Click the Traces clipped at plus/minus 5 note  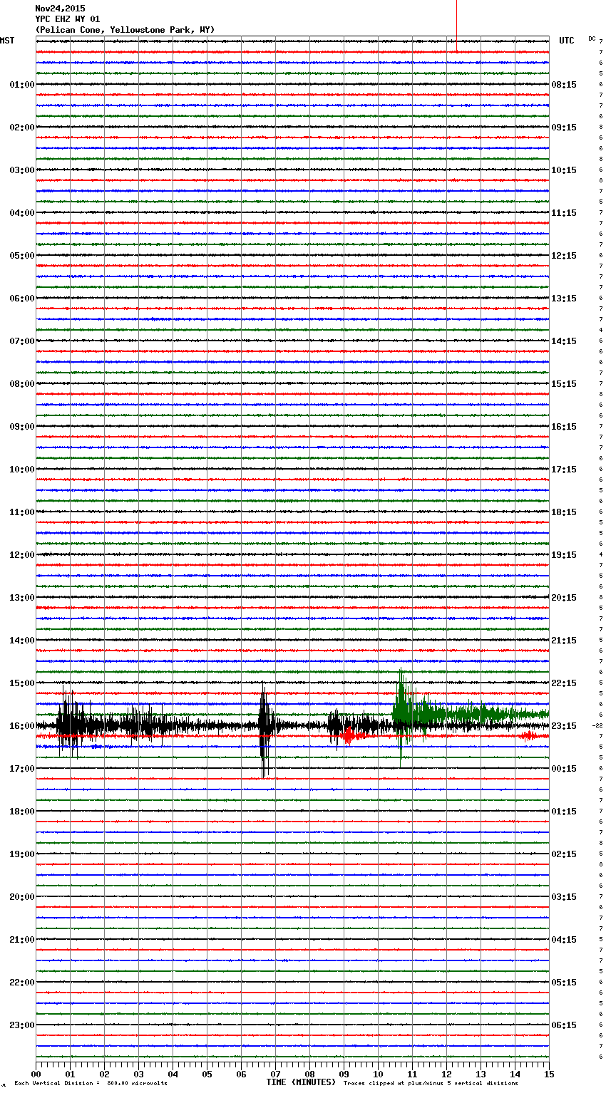[x=431, y=1083]
